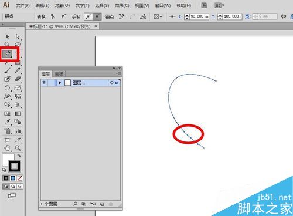Switch to the 画板 panel tab
The width and height of the screenshot is (293, 216).
point(59,74)
